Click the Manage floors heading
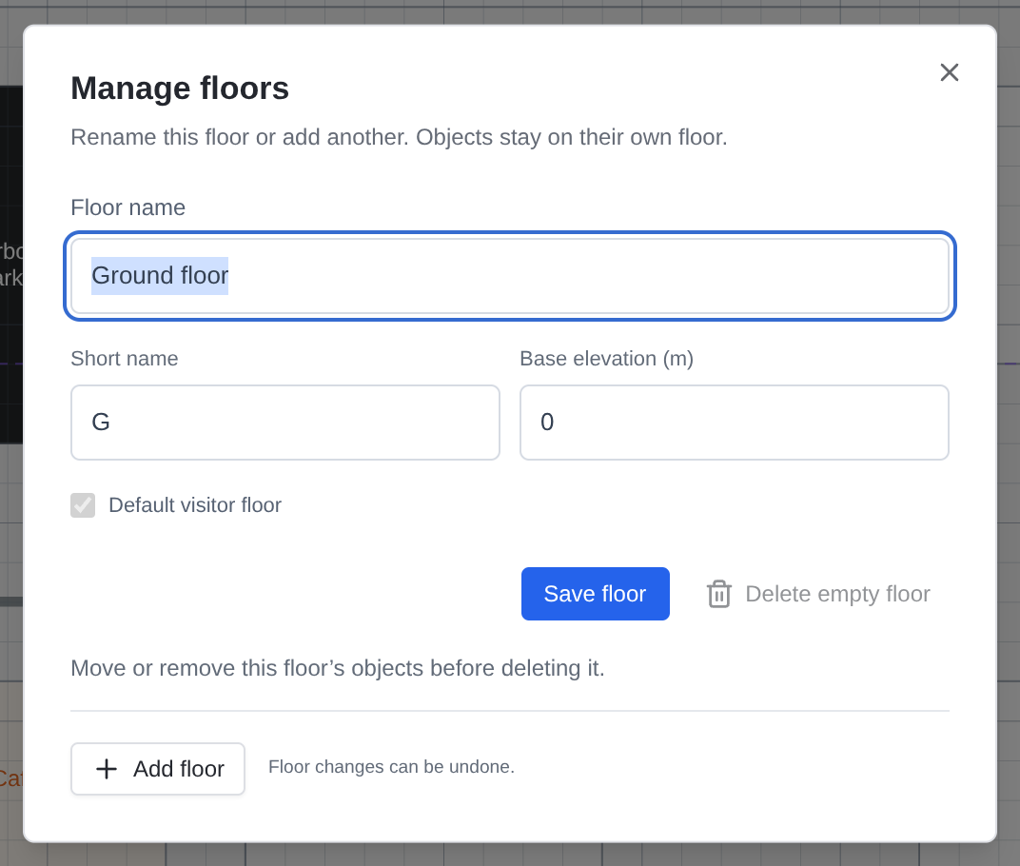The width and height of the screenshot is (1020, 866). tap(180, 88)
